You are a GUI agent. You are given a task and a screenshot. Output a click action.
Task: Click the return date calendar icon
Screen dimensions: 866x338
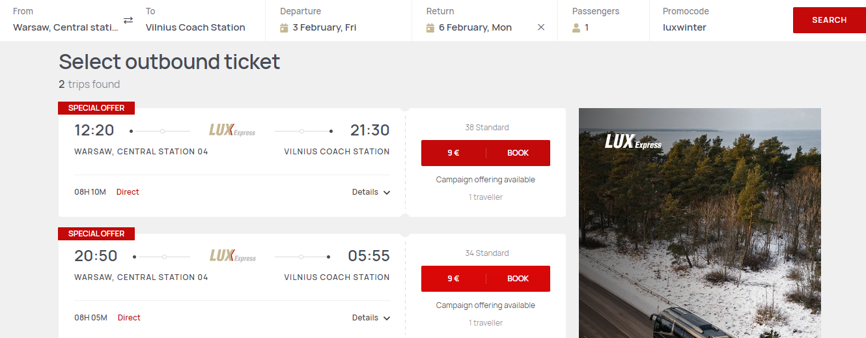click(430, 28)
